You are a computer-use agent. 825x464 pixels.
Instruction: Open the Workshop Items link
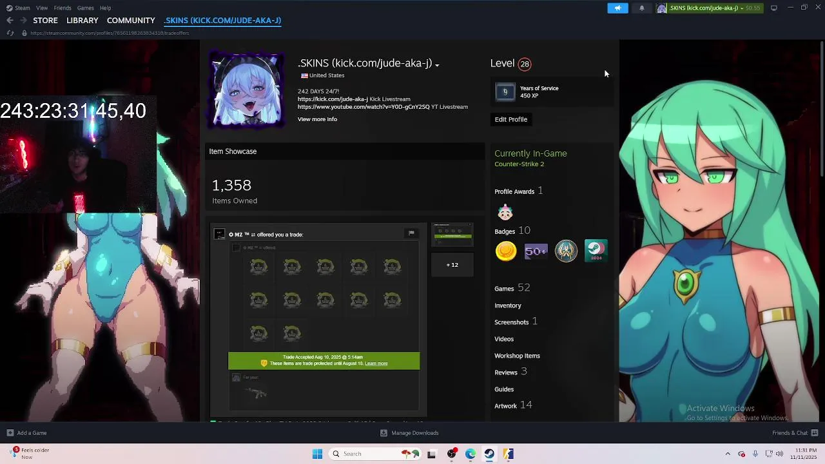point(517,356)
